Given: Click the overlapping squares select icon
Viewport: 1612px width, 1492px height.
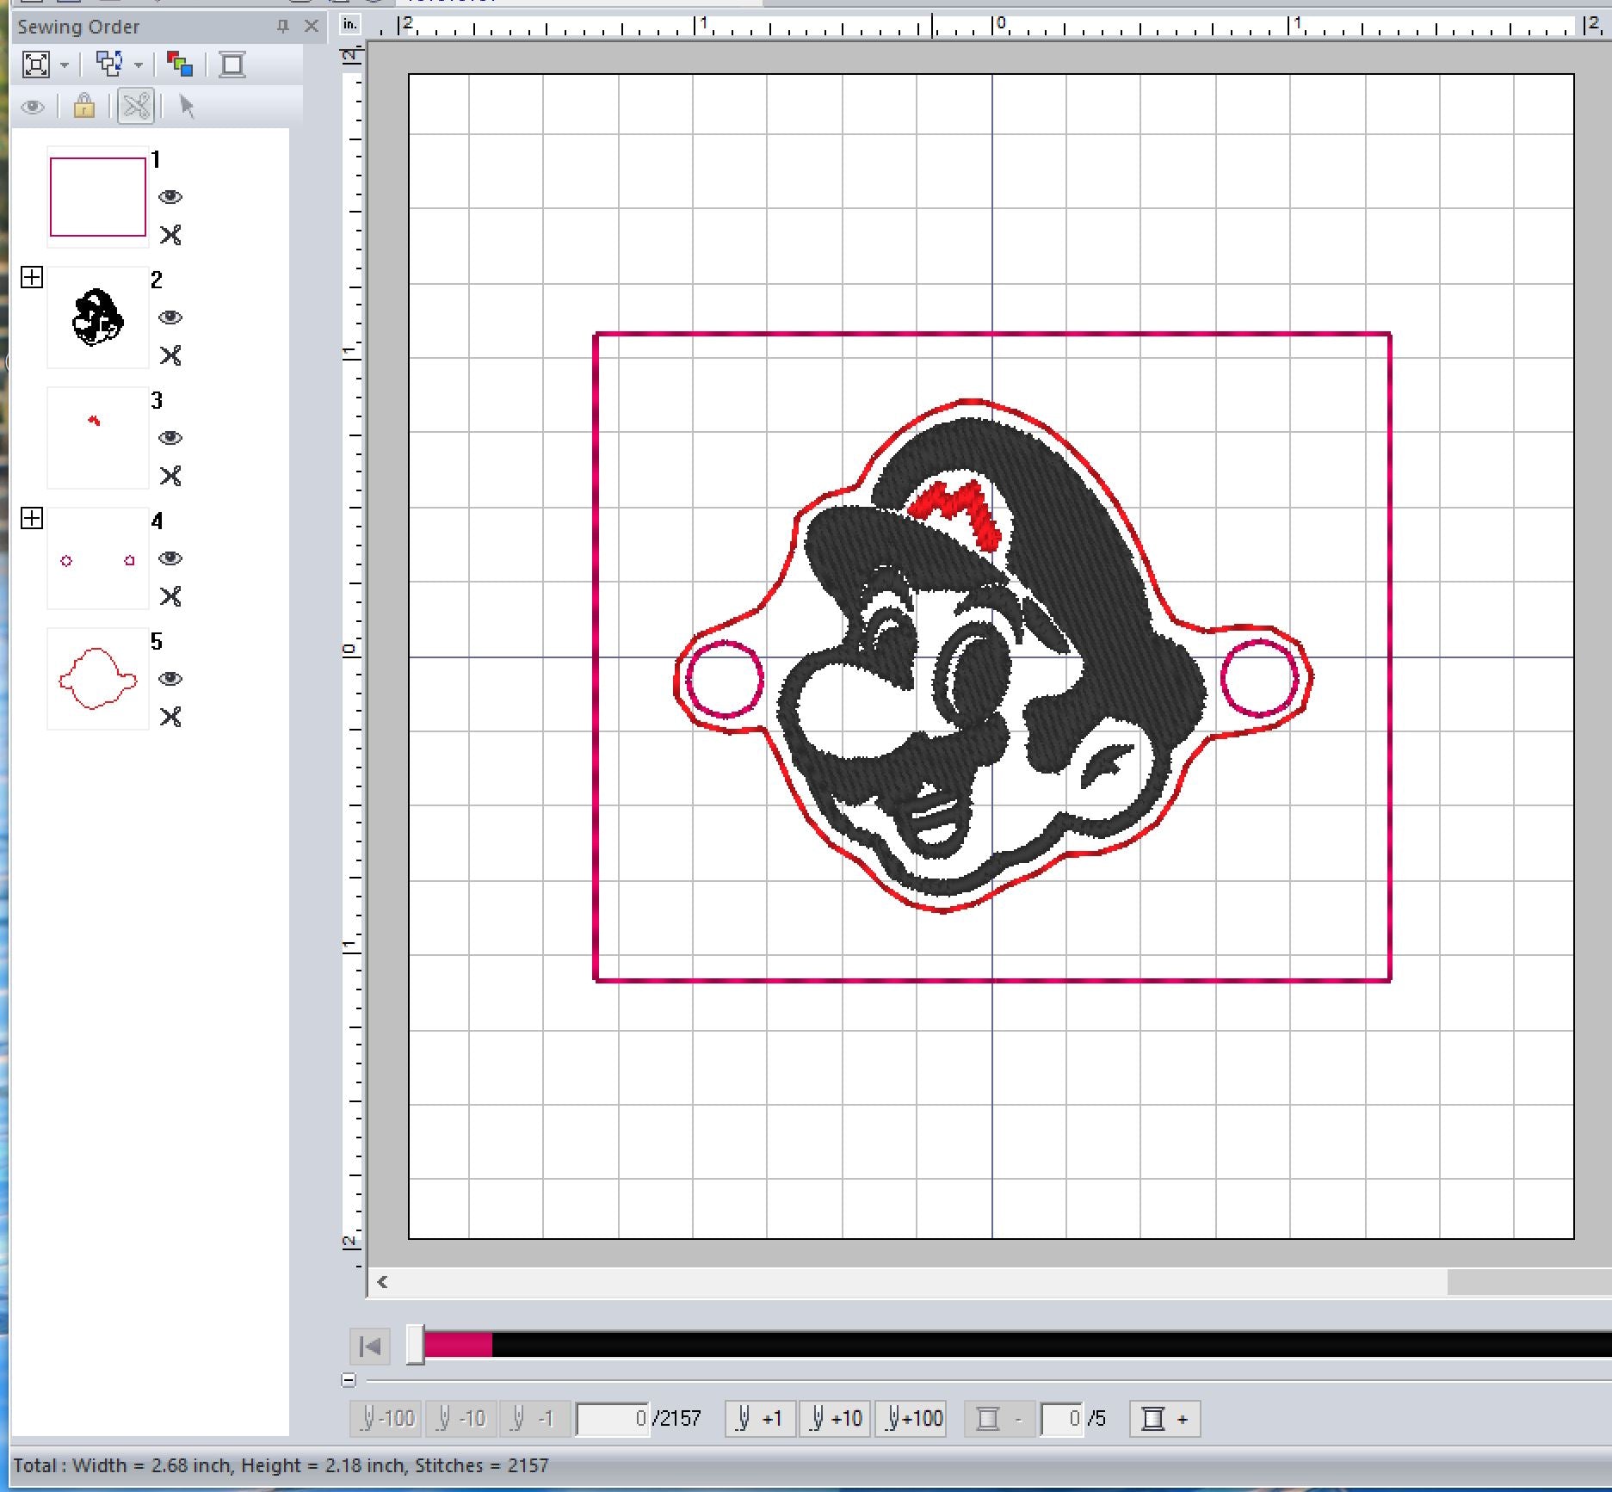Looking at the screenshot, I should [109, 65].
